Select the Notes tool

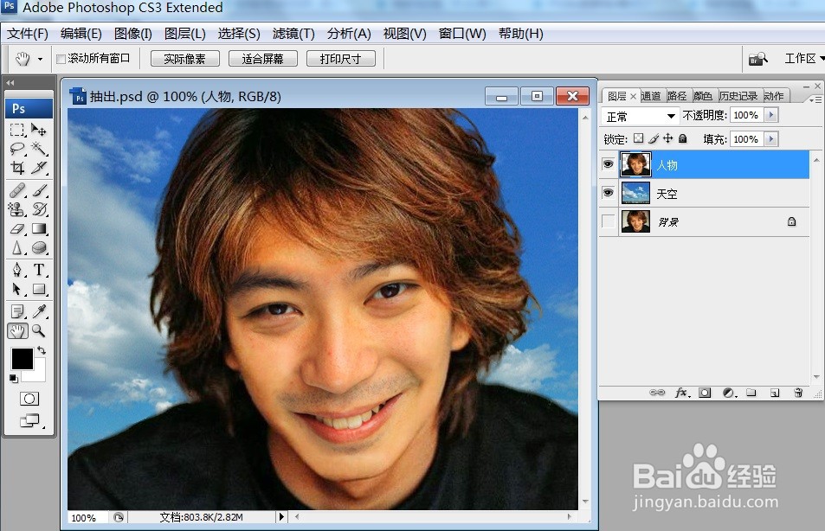pos(17,311)
